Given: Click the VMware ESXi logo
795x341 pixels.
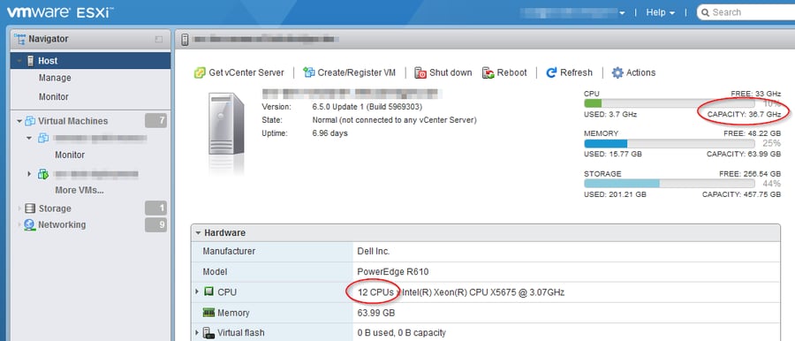Looking at the screenshot, I should pyautogui.click(x=59, y=12).
